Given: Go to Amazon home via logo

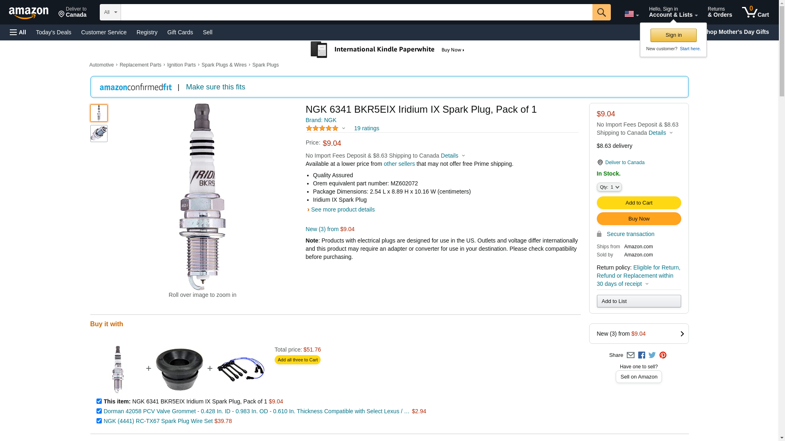Looking at the screenshot, I should (29, 13).
